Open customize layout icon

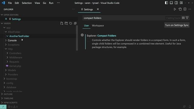click(181, 3)
